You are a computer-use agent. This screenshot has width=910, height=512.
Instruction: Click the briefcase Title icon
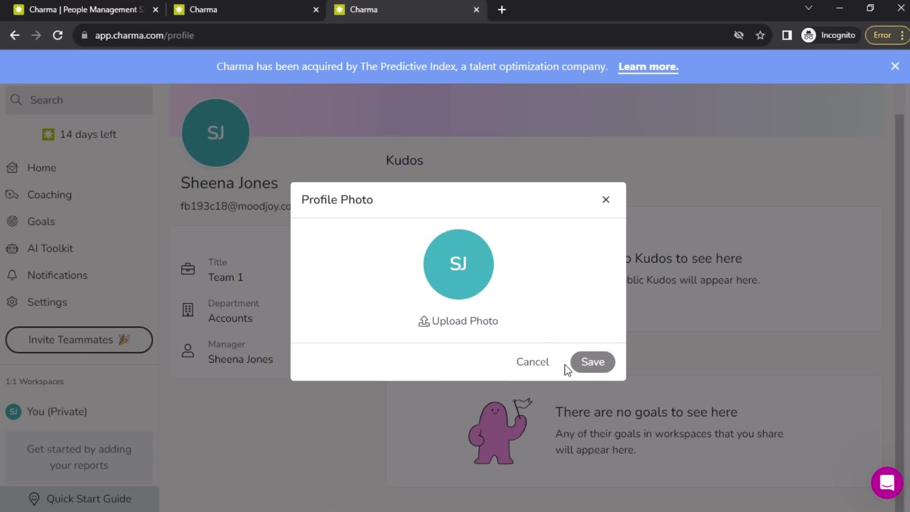(188, 269)
